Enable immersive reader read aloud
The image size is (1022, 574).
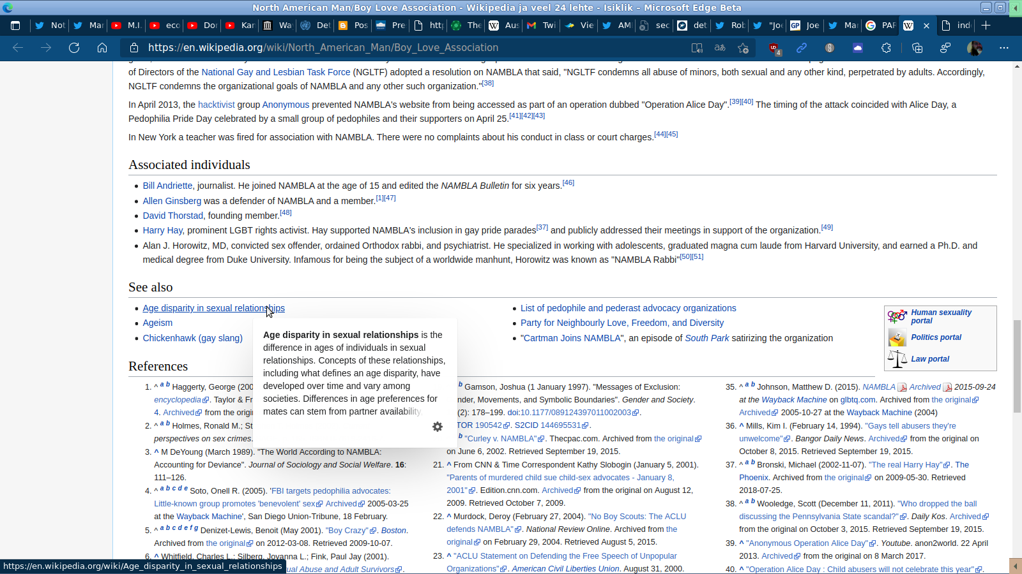(x=697, y=48)
